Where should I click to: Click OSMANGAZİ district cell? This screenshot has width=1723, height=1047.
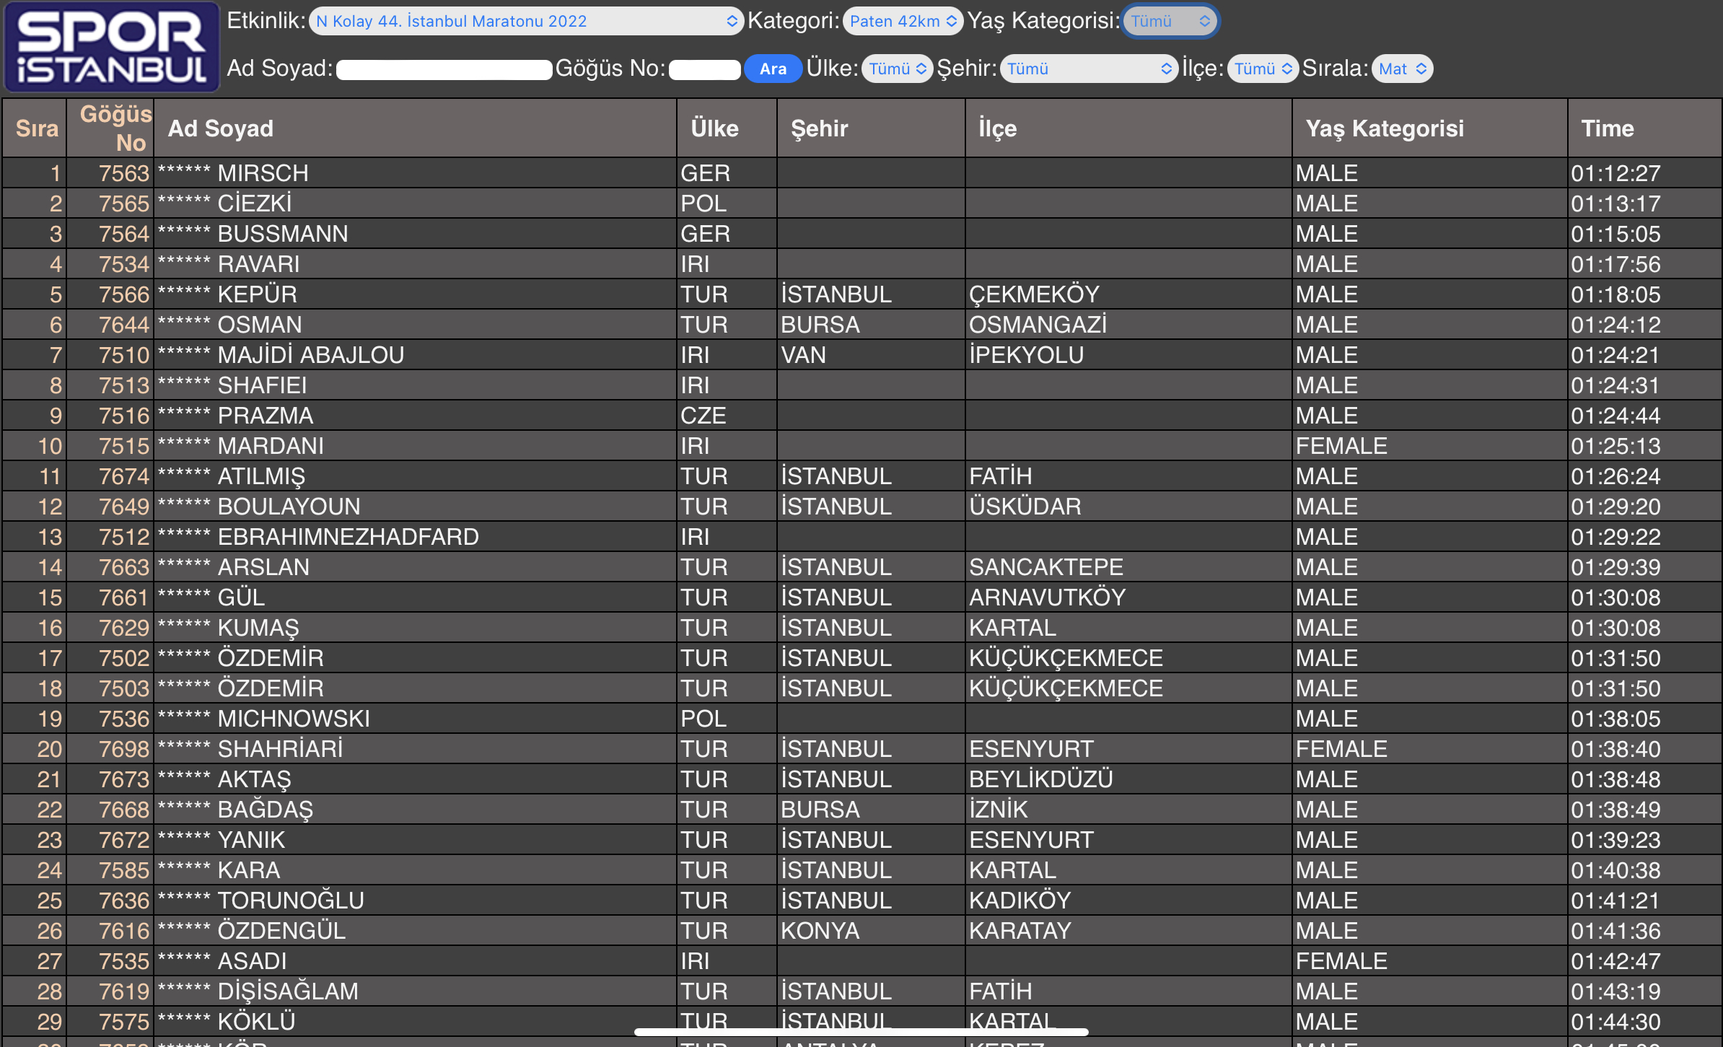tap(1128, 325)
